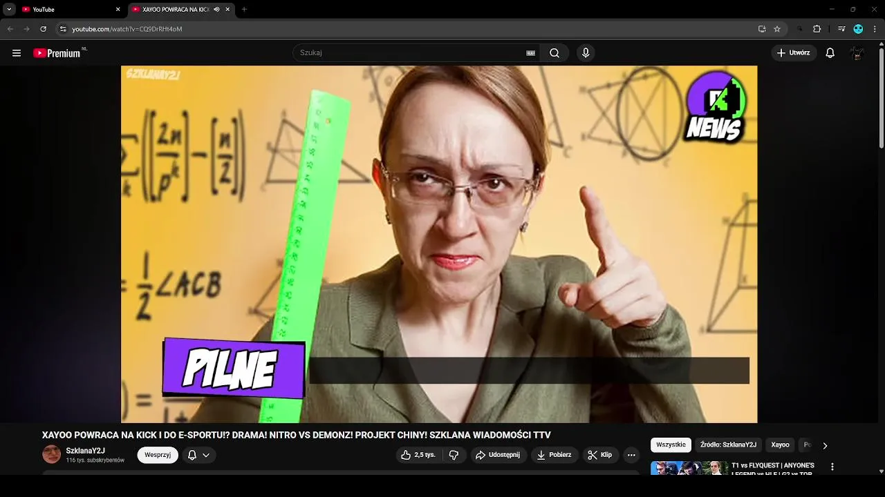Bookmark this page with star icon
Image resolution: width=885 pixels, height=497 pixels.
pyautogui.click(x=777, y=29)
